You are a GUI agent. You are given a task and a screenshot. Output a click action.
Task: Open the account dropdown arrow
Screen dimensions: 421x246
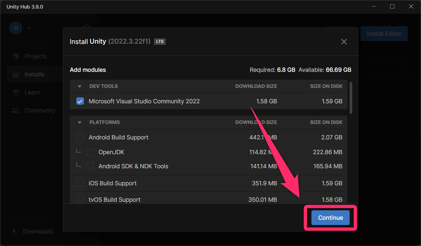(29, 28)
